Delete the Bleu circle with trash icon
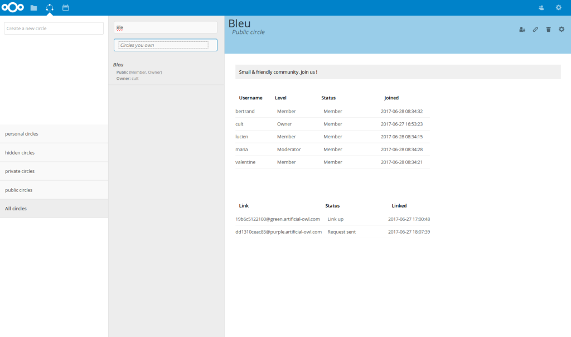 [548, 30]
